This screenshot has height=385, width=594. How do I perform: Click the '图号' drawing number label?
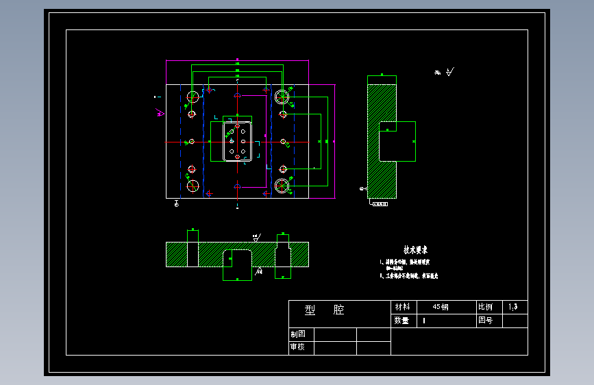[x=485, y=320]
